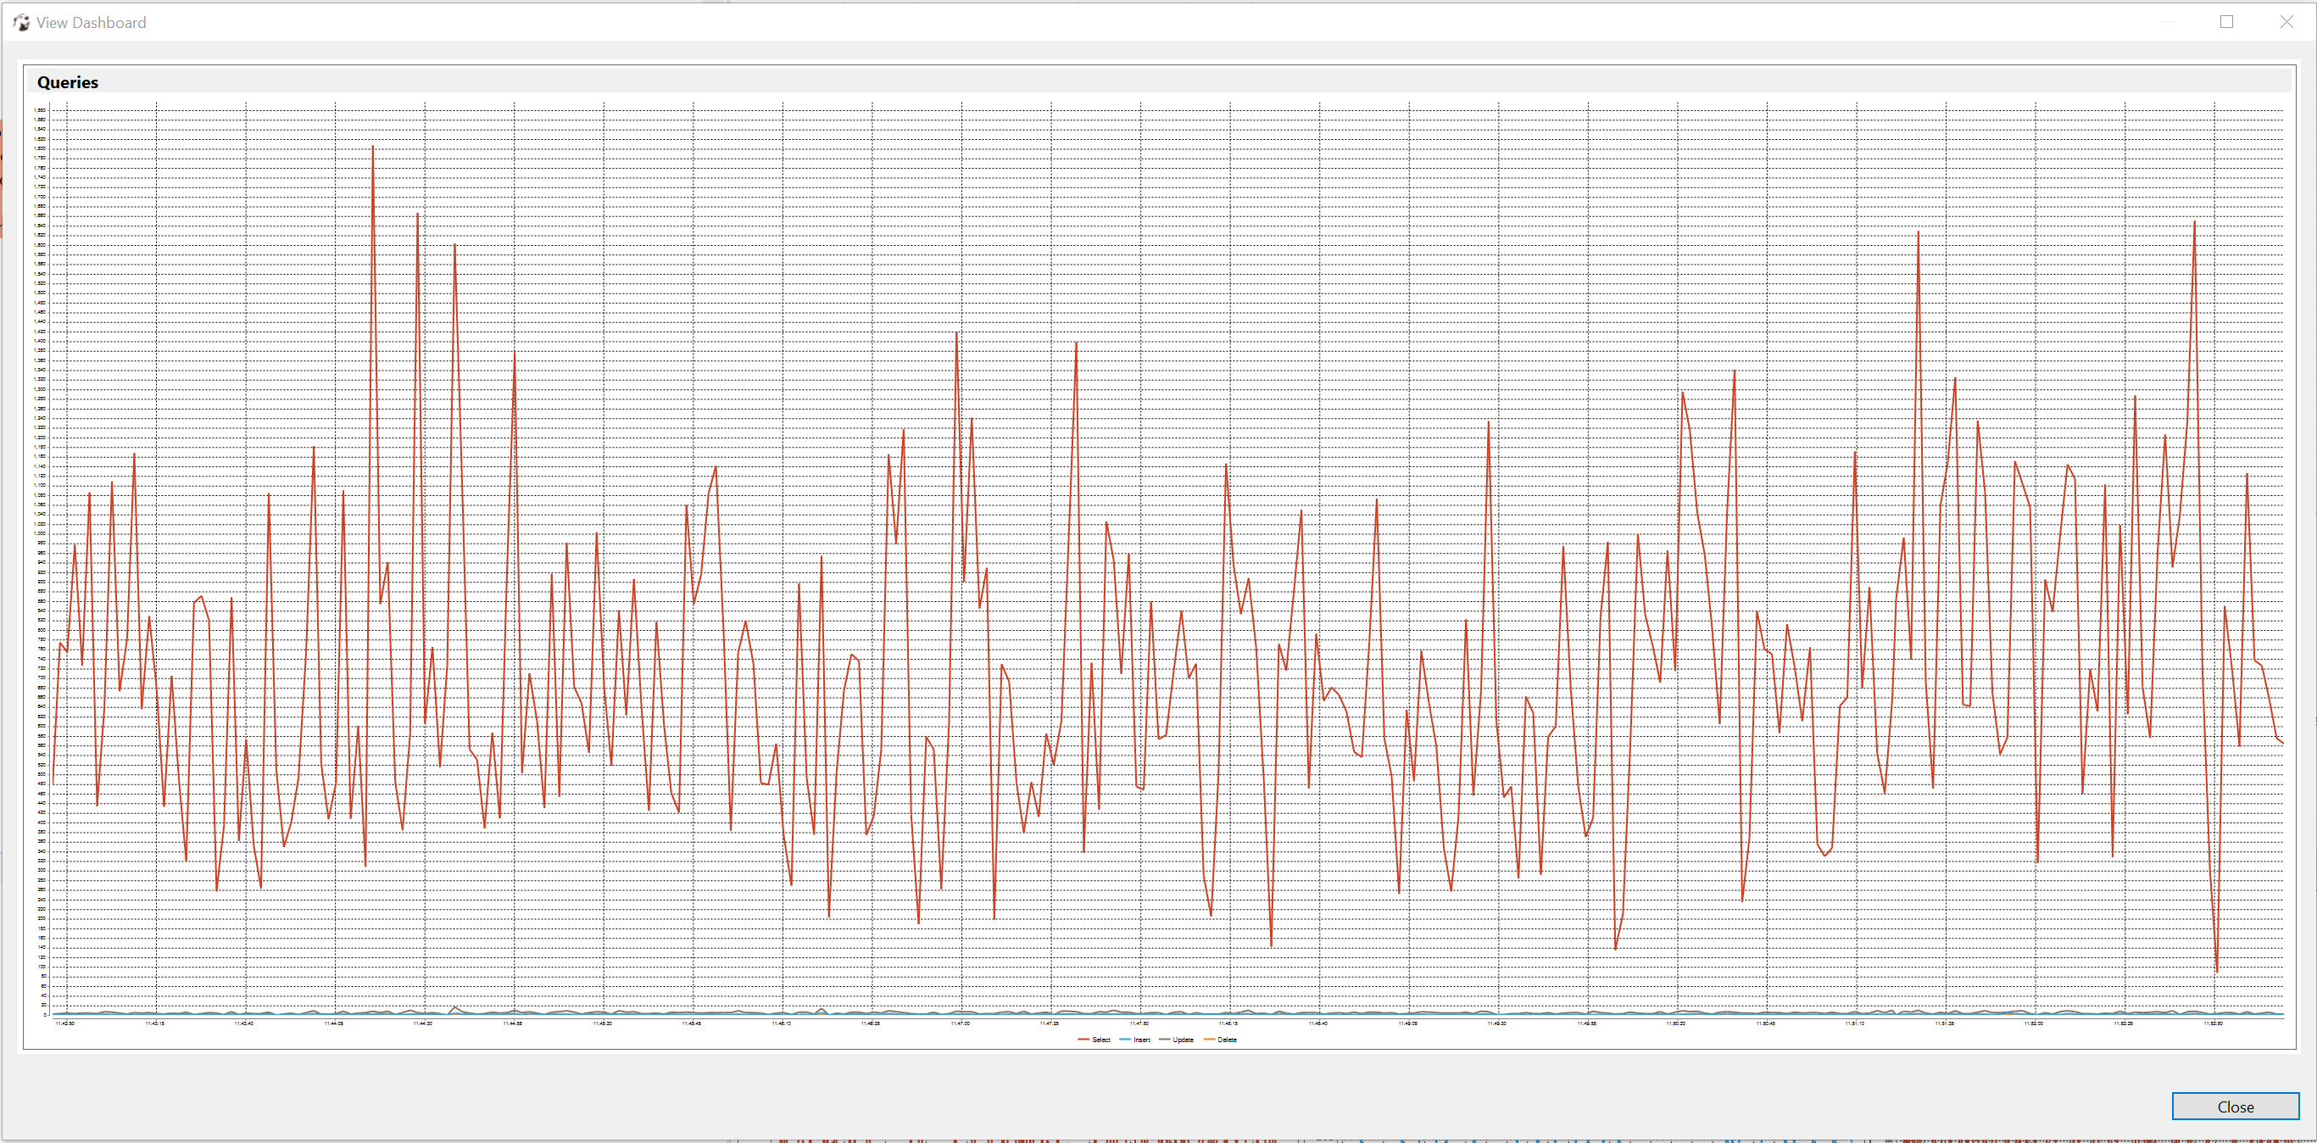The image size is (2317, 1143).
Task: Maximize the View Dashboard window
Action: pos(2226,21)
